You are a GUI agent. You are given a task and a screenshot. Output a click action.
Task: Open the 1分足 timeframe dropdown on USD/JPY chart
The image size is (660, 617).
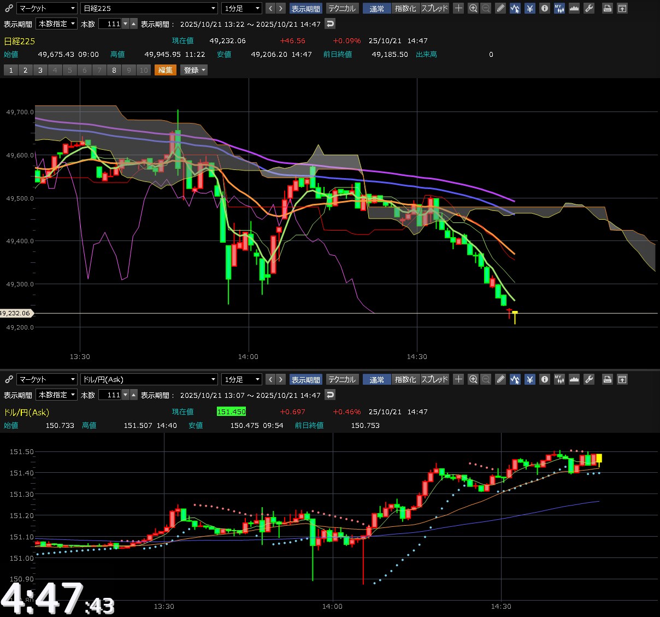[242, 379]
